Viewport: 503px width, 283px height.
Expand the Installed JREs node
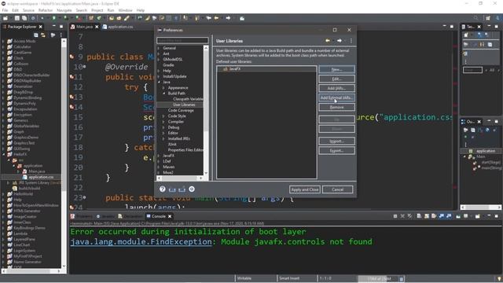[163, 138]
